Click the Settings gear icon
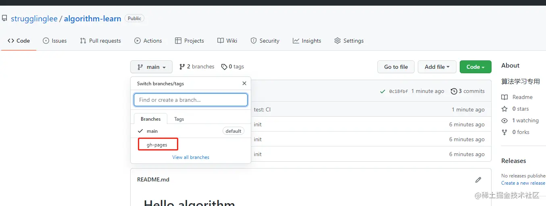The width and height of the screenshot is (546, 206). 338,41
